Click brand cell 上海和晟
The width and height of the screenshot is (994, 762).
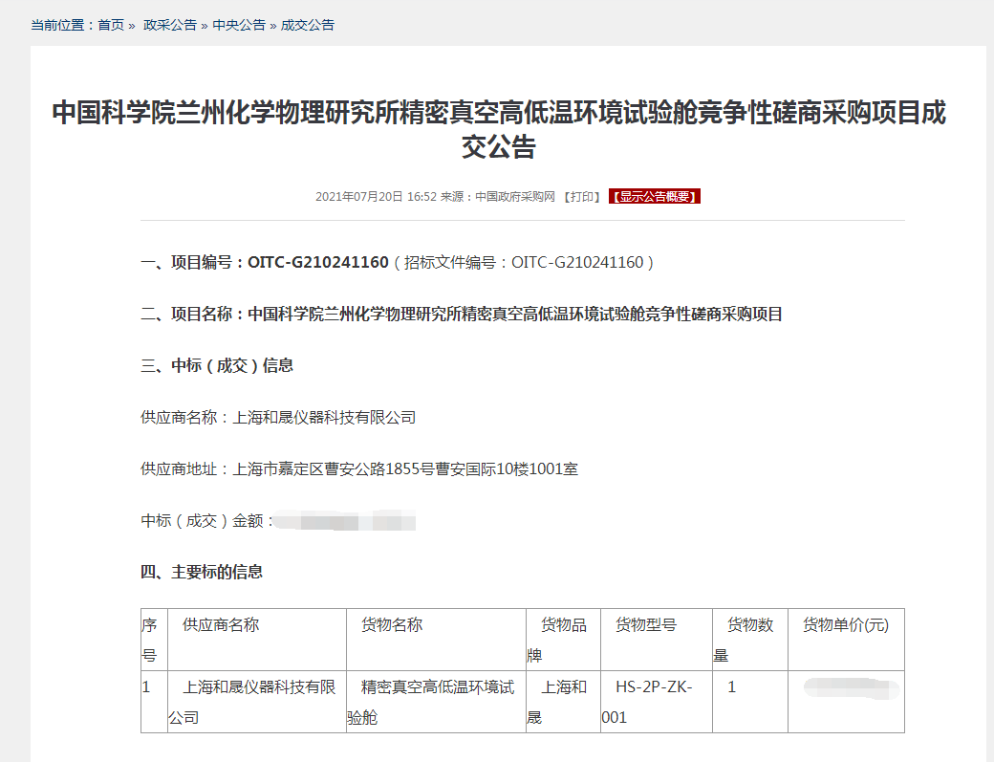pyautogui.click(x=564, y=702)
